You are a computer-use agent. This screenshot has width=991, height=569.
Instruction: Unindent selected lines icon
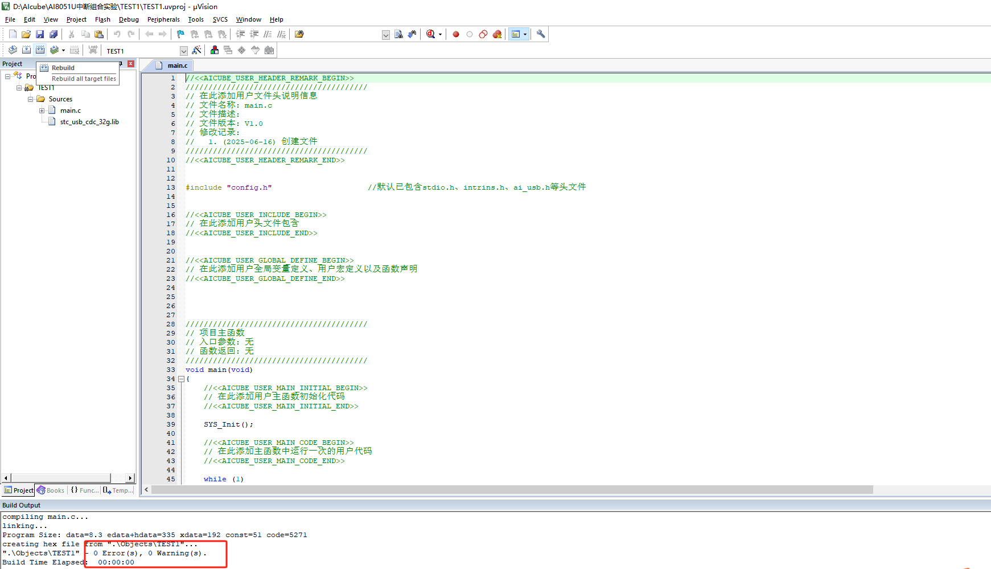coord(254,34)
